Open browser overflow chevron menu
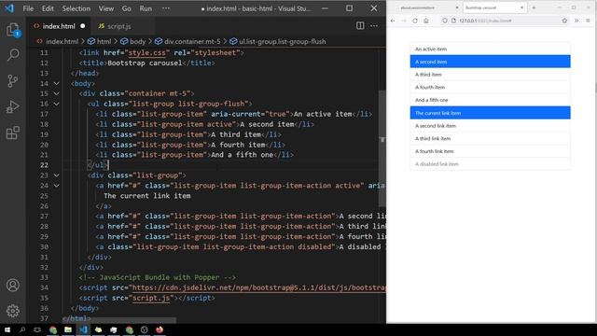The width and height of the screenshot is (597, 336). coord(576,21)
